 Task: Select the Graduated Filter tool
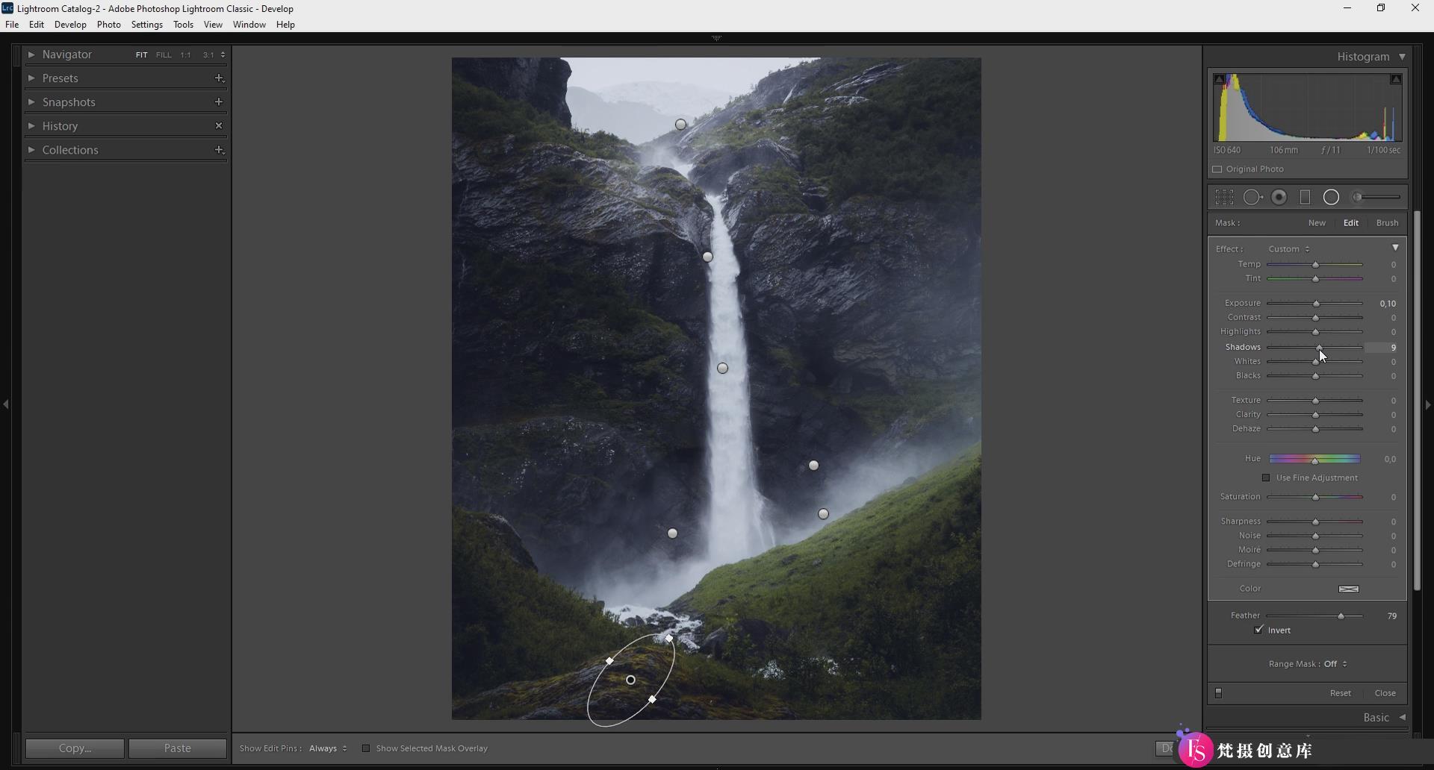pyautogui.click(x=1306, y=197)
